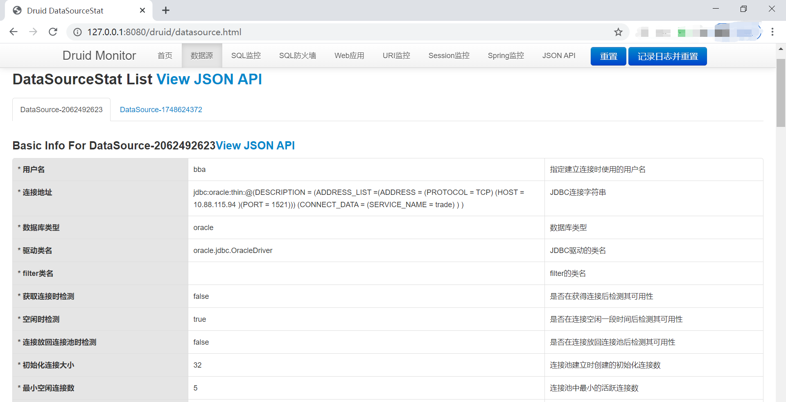The image size is (786, 402).
Task: Open JSON API menu item
Action: pos(559,56)
